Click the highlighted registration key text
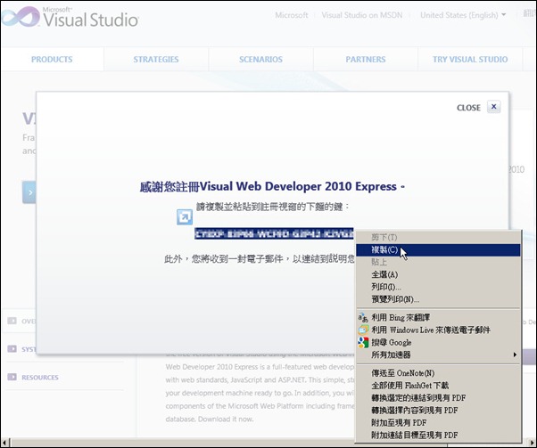The image size is (537, 448). [274, 234]
